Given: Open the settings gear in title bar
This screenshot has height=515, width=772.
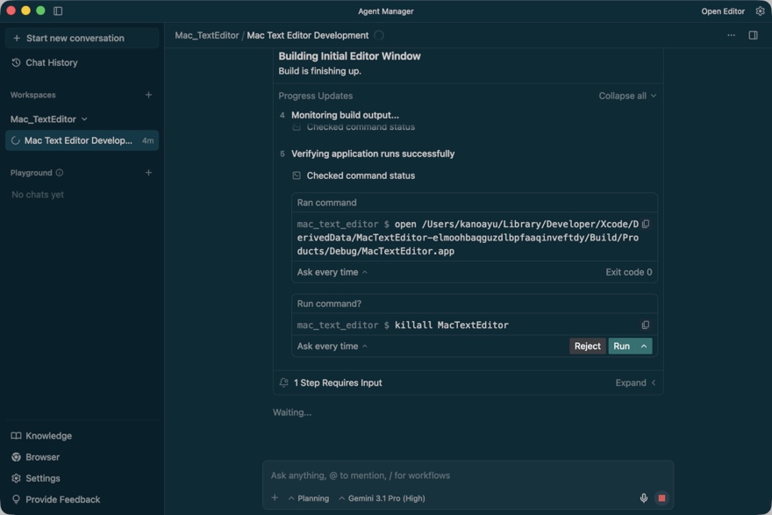Looking at the screenshot, I should [760, 11].
